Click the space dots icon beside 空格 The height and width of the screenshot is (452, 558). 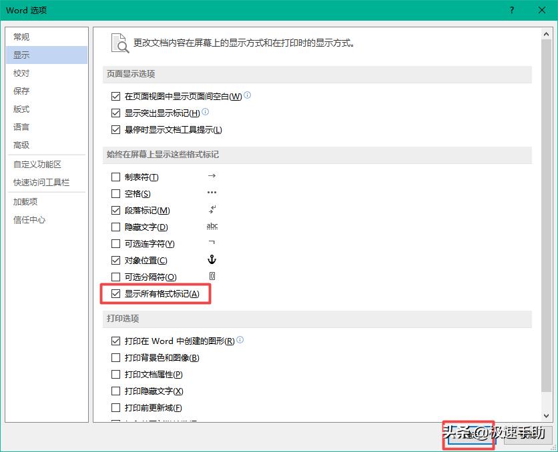point(212,193)
